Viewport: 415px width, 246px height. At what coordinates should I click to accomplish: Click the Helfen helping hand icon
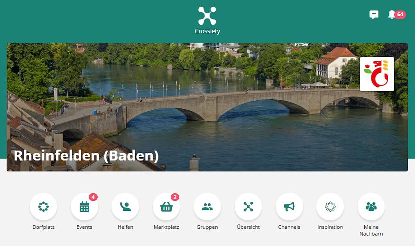[x=125, y=207]
